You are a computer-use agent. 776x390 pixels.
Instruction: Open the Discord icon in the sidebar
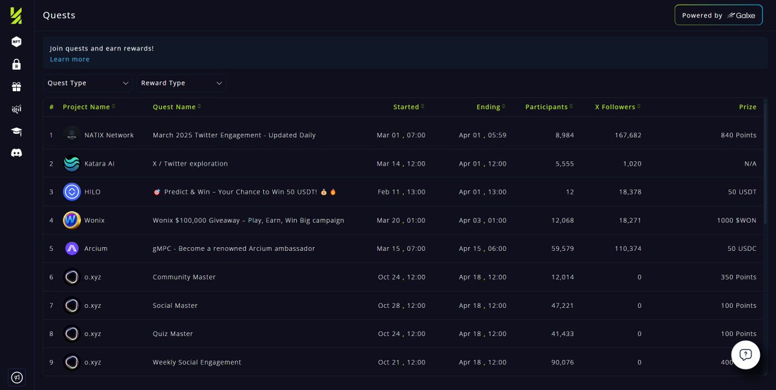pyautogui.click(x=16, y=153)
